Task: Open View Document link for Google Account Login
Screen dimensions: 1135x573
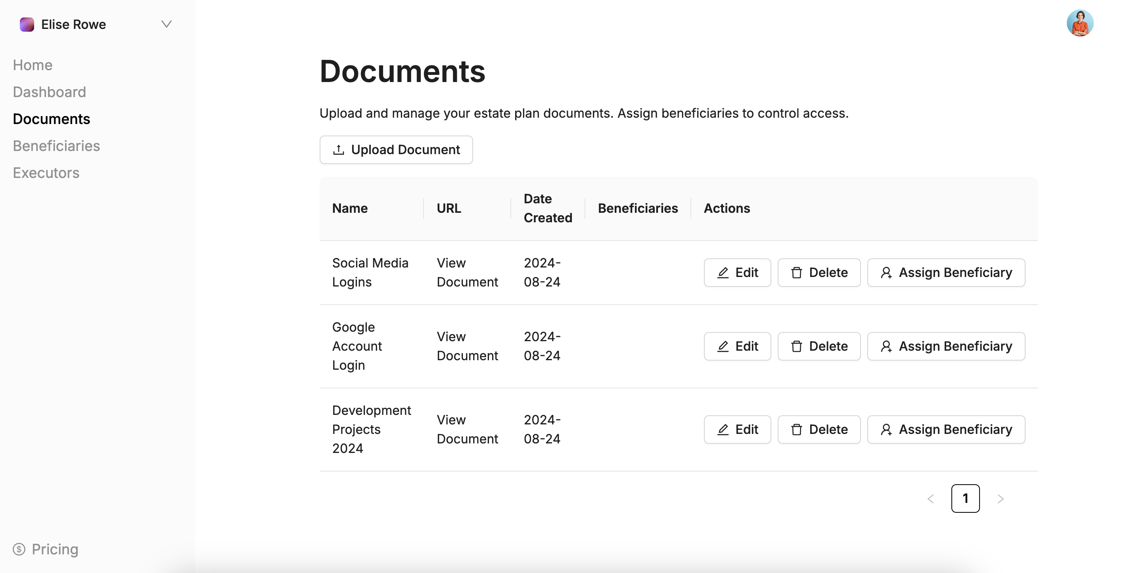Action: pyautogui.click(x=467, y=346)
